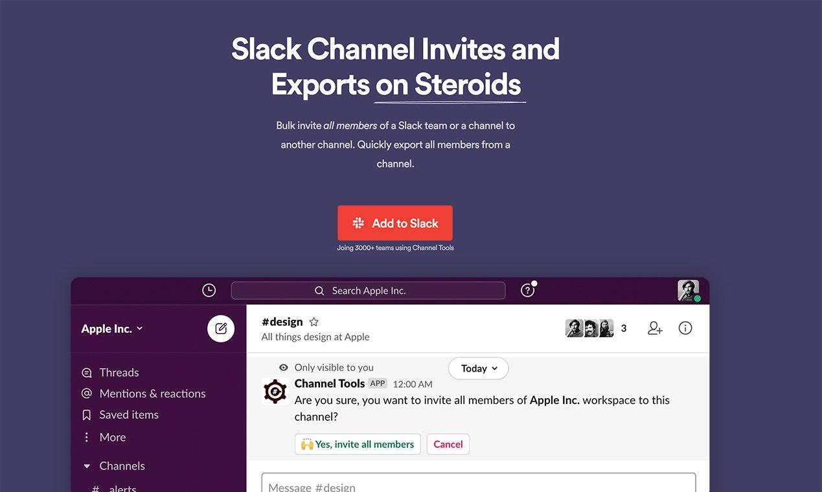This screenshot has width=822, height=492.
Task: Click the help question mark icon
Action: (x=527, y=291)
